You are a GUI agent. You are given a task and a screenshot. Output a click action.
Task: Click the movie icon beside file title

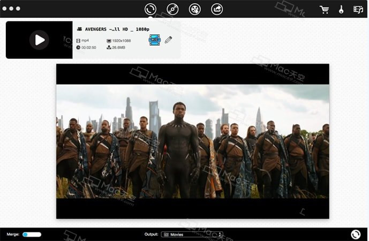80,29
